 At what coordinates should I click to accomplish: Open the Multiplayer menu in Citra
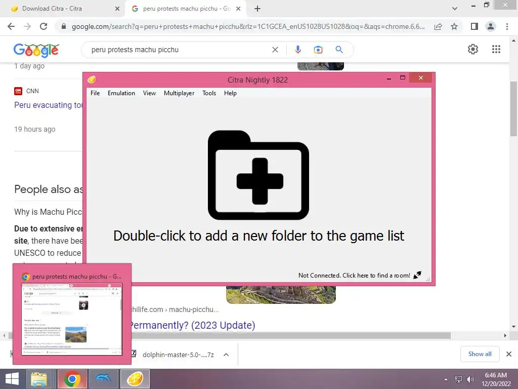(x=179, y=93)
